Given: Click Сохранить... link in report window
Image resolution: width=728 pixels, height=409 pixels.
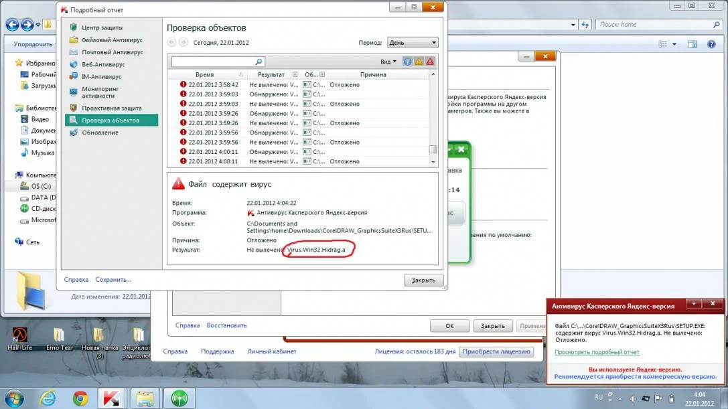Looking at the screenshot, I should (113, 280).
